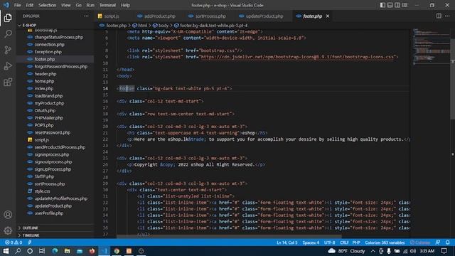Split the editor to the right
Screen dimensions: 455x256
point(439,16)
